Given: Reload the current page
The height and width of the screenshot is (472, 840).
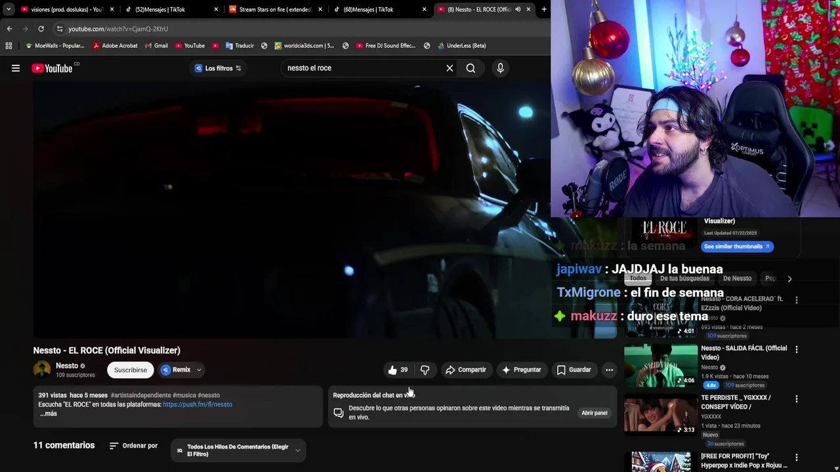Looking at the screenshot, I should 41,29.
